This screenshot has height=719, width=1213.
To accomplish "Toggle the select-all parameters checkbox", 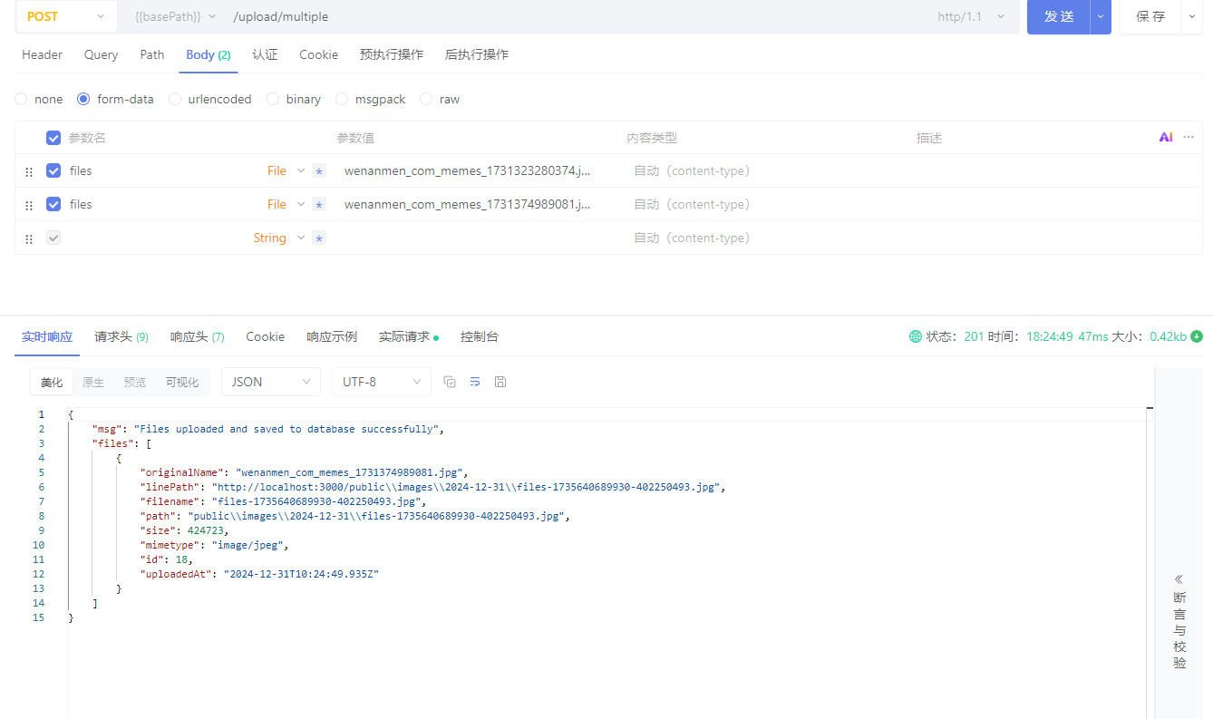I will coord(53,138).
